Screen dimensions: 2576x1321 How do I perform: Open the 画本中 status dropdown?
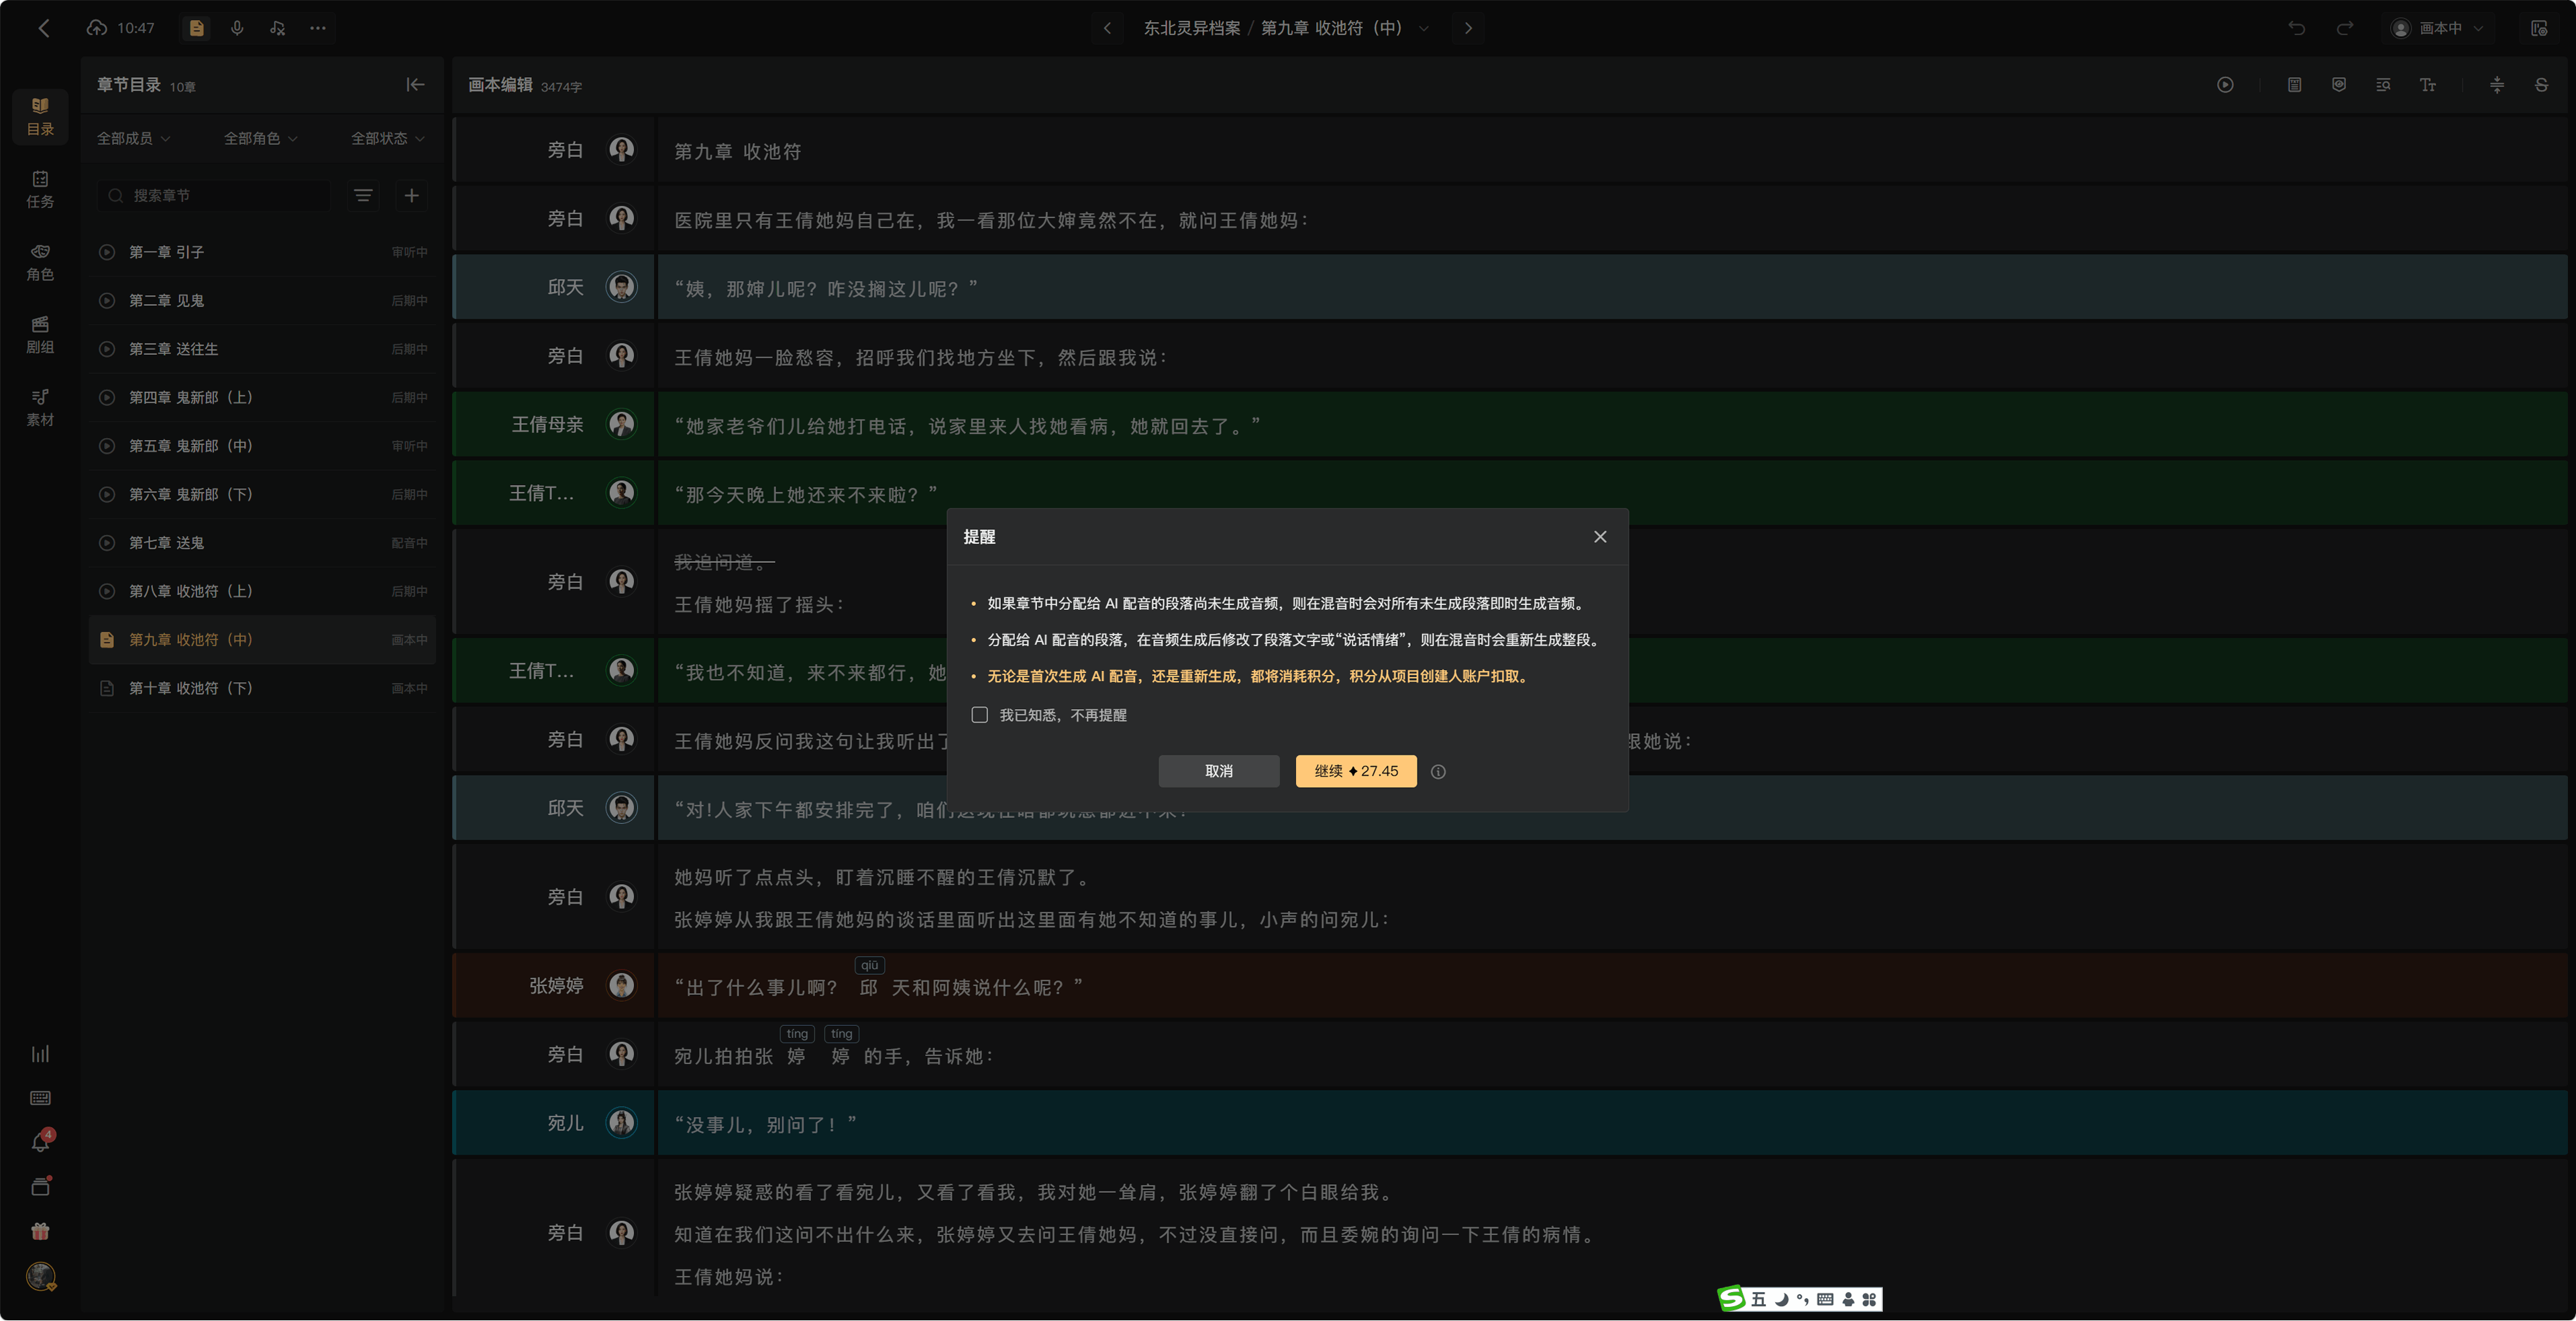coord(2438,28)
